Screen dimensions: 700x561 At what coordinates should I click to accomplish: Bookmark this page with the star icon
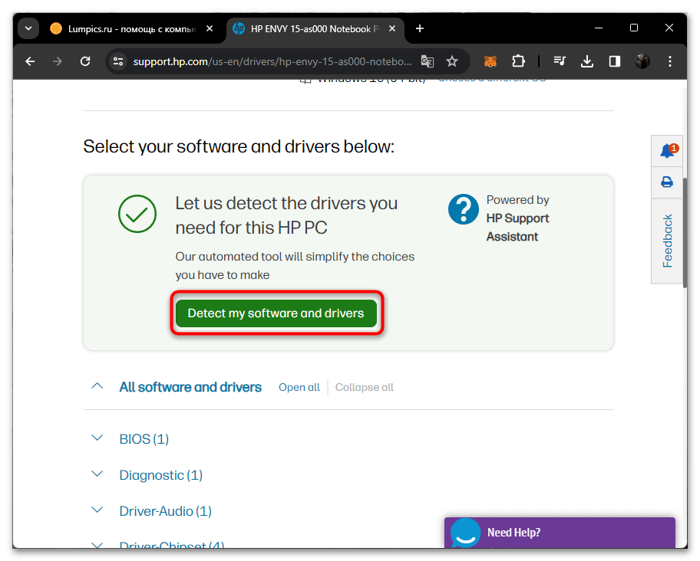coord(452,61)
